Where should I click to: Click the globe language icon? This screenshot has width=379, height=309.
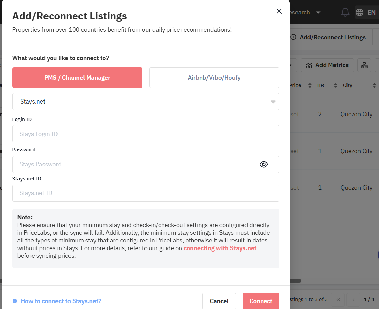(359, 12)
